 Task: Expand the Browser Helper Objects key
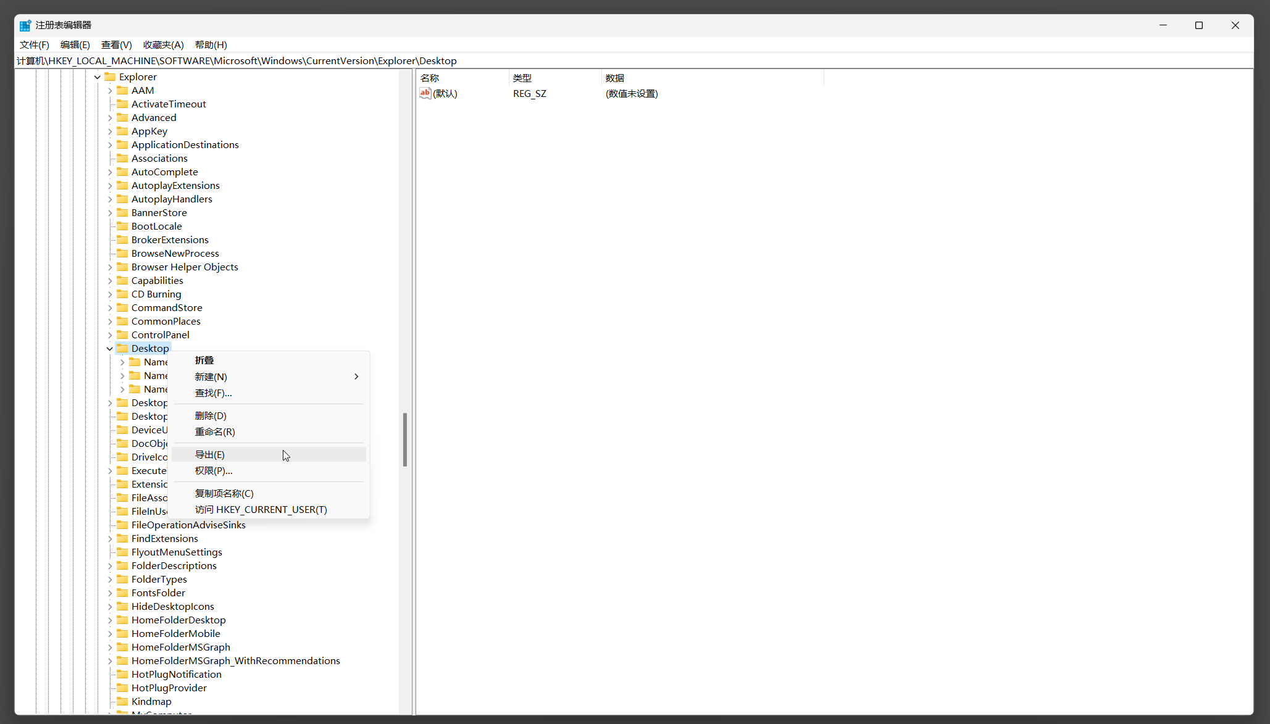coord(110,267)
